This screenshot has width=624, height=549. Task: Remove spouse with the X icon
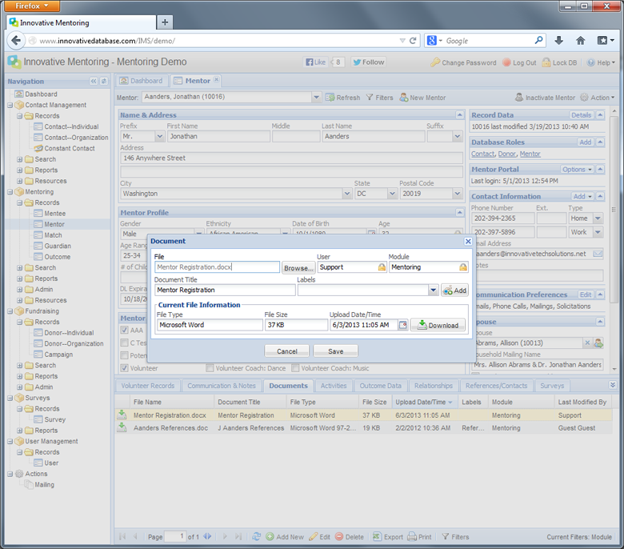(587, 343)
